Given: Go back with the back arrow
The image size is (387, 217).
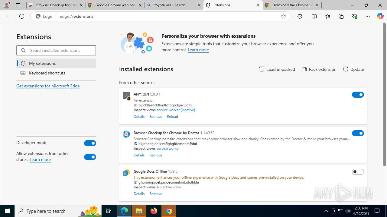Looking at the screenshot, I should [x=8, y=16].
